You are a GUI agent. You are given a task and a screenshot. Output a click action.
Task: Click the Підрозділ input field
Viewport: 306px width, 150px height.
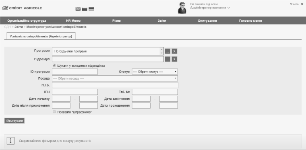pos(108,59)
